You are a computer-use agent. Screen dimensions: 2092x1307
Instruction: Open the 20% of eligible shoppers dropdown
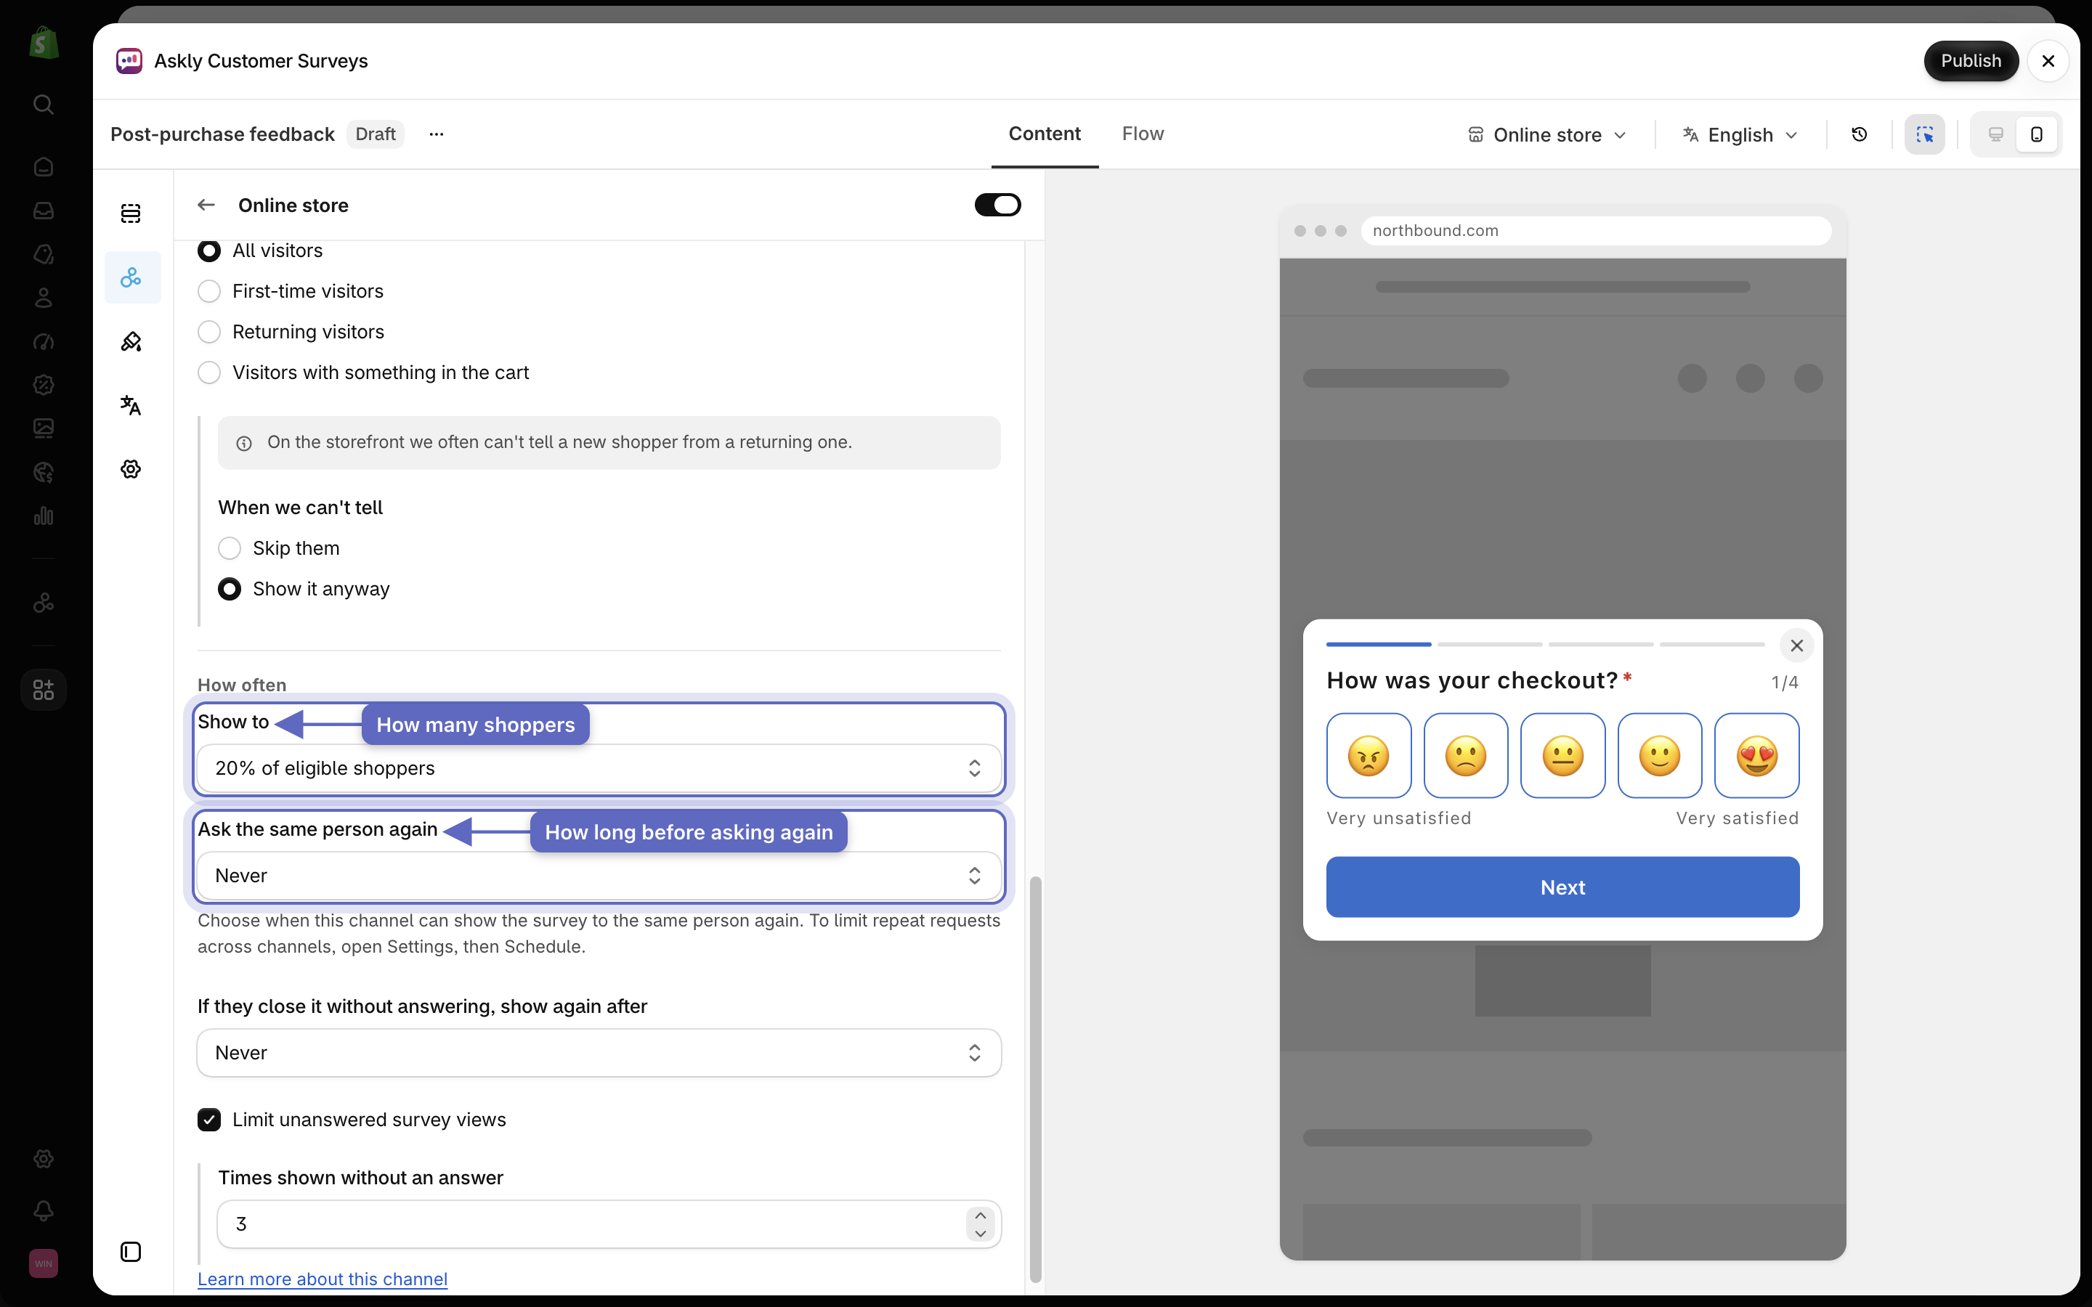pyautogui.click(x=599, y=768)
